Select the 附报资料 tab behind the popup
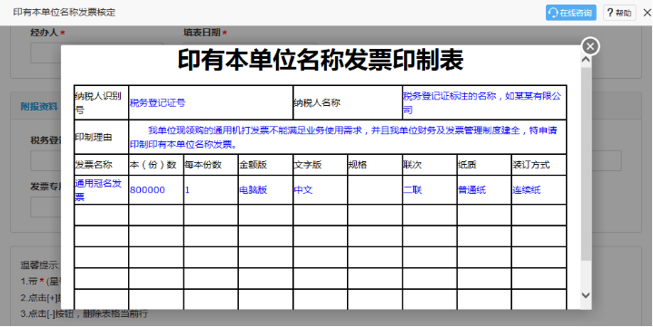Screen dimensions: 653x327 pyautogui.click(x=39, y=107)
